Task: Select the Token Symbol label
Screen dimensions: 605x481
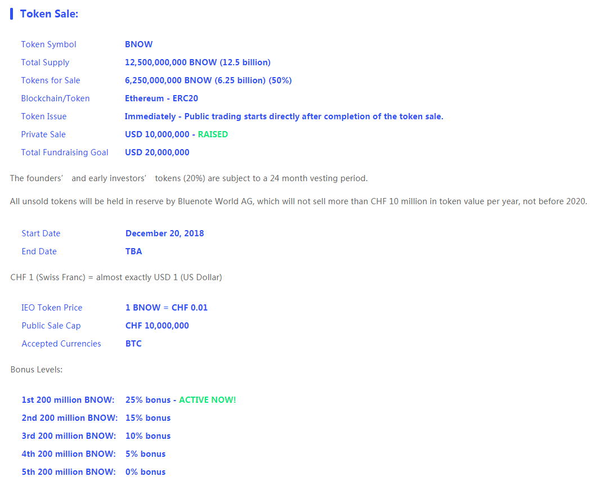Action: point(48,44)
